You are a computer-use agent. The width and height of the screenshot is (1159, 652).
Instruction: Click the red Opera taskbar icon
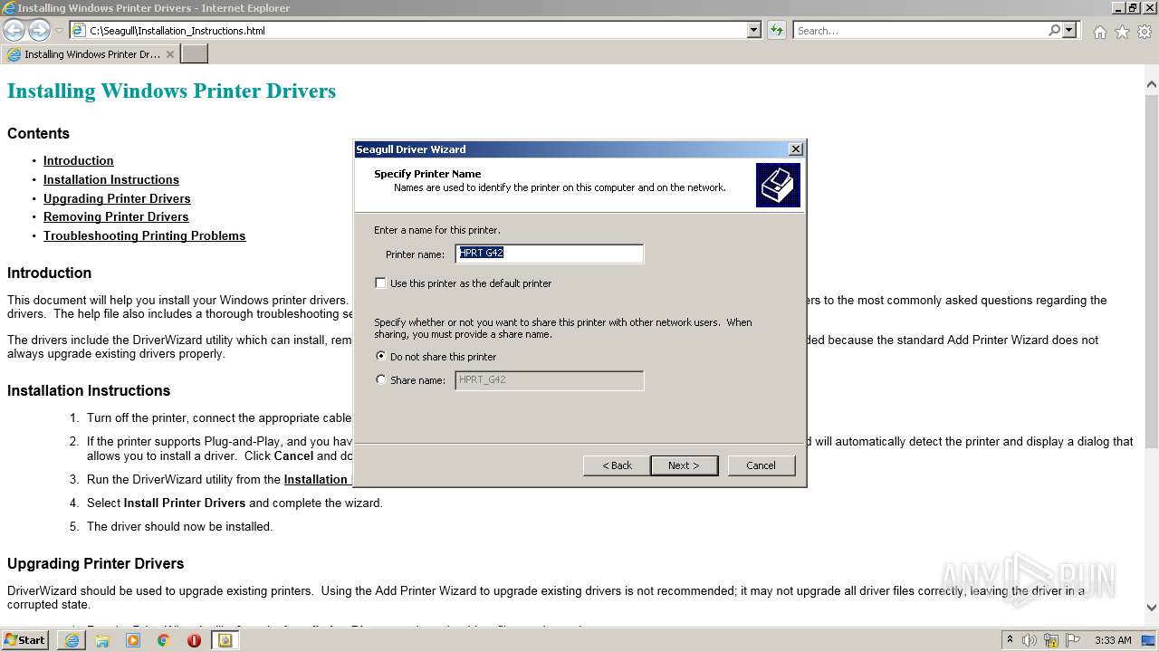(x=194, y=640)
